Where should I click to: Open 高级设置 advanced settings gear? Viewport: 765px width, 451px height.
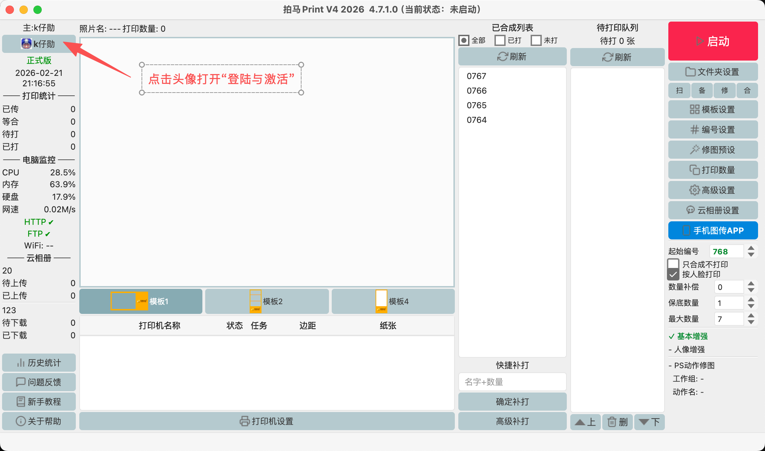point(713,190)
